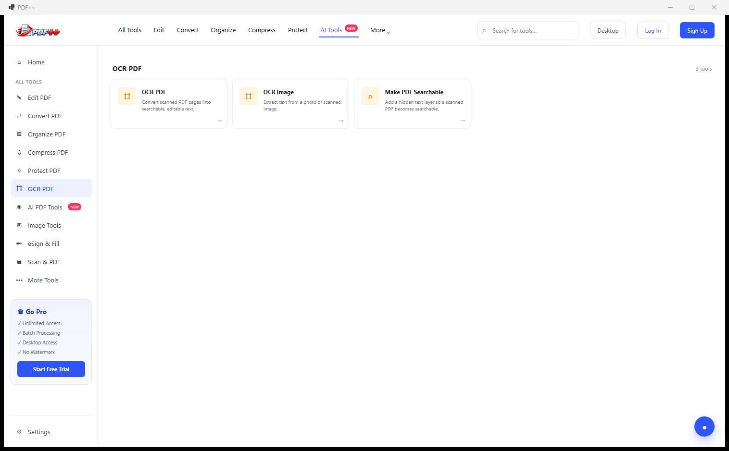The image size is (729, 451).
Task: Click the Protect PDF sidebar icon
Action: click(19, 171)
